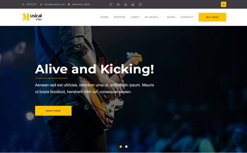Open the Facebook social icon
The width and height of the screenshot is (247, 153).
point(111,5)
